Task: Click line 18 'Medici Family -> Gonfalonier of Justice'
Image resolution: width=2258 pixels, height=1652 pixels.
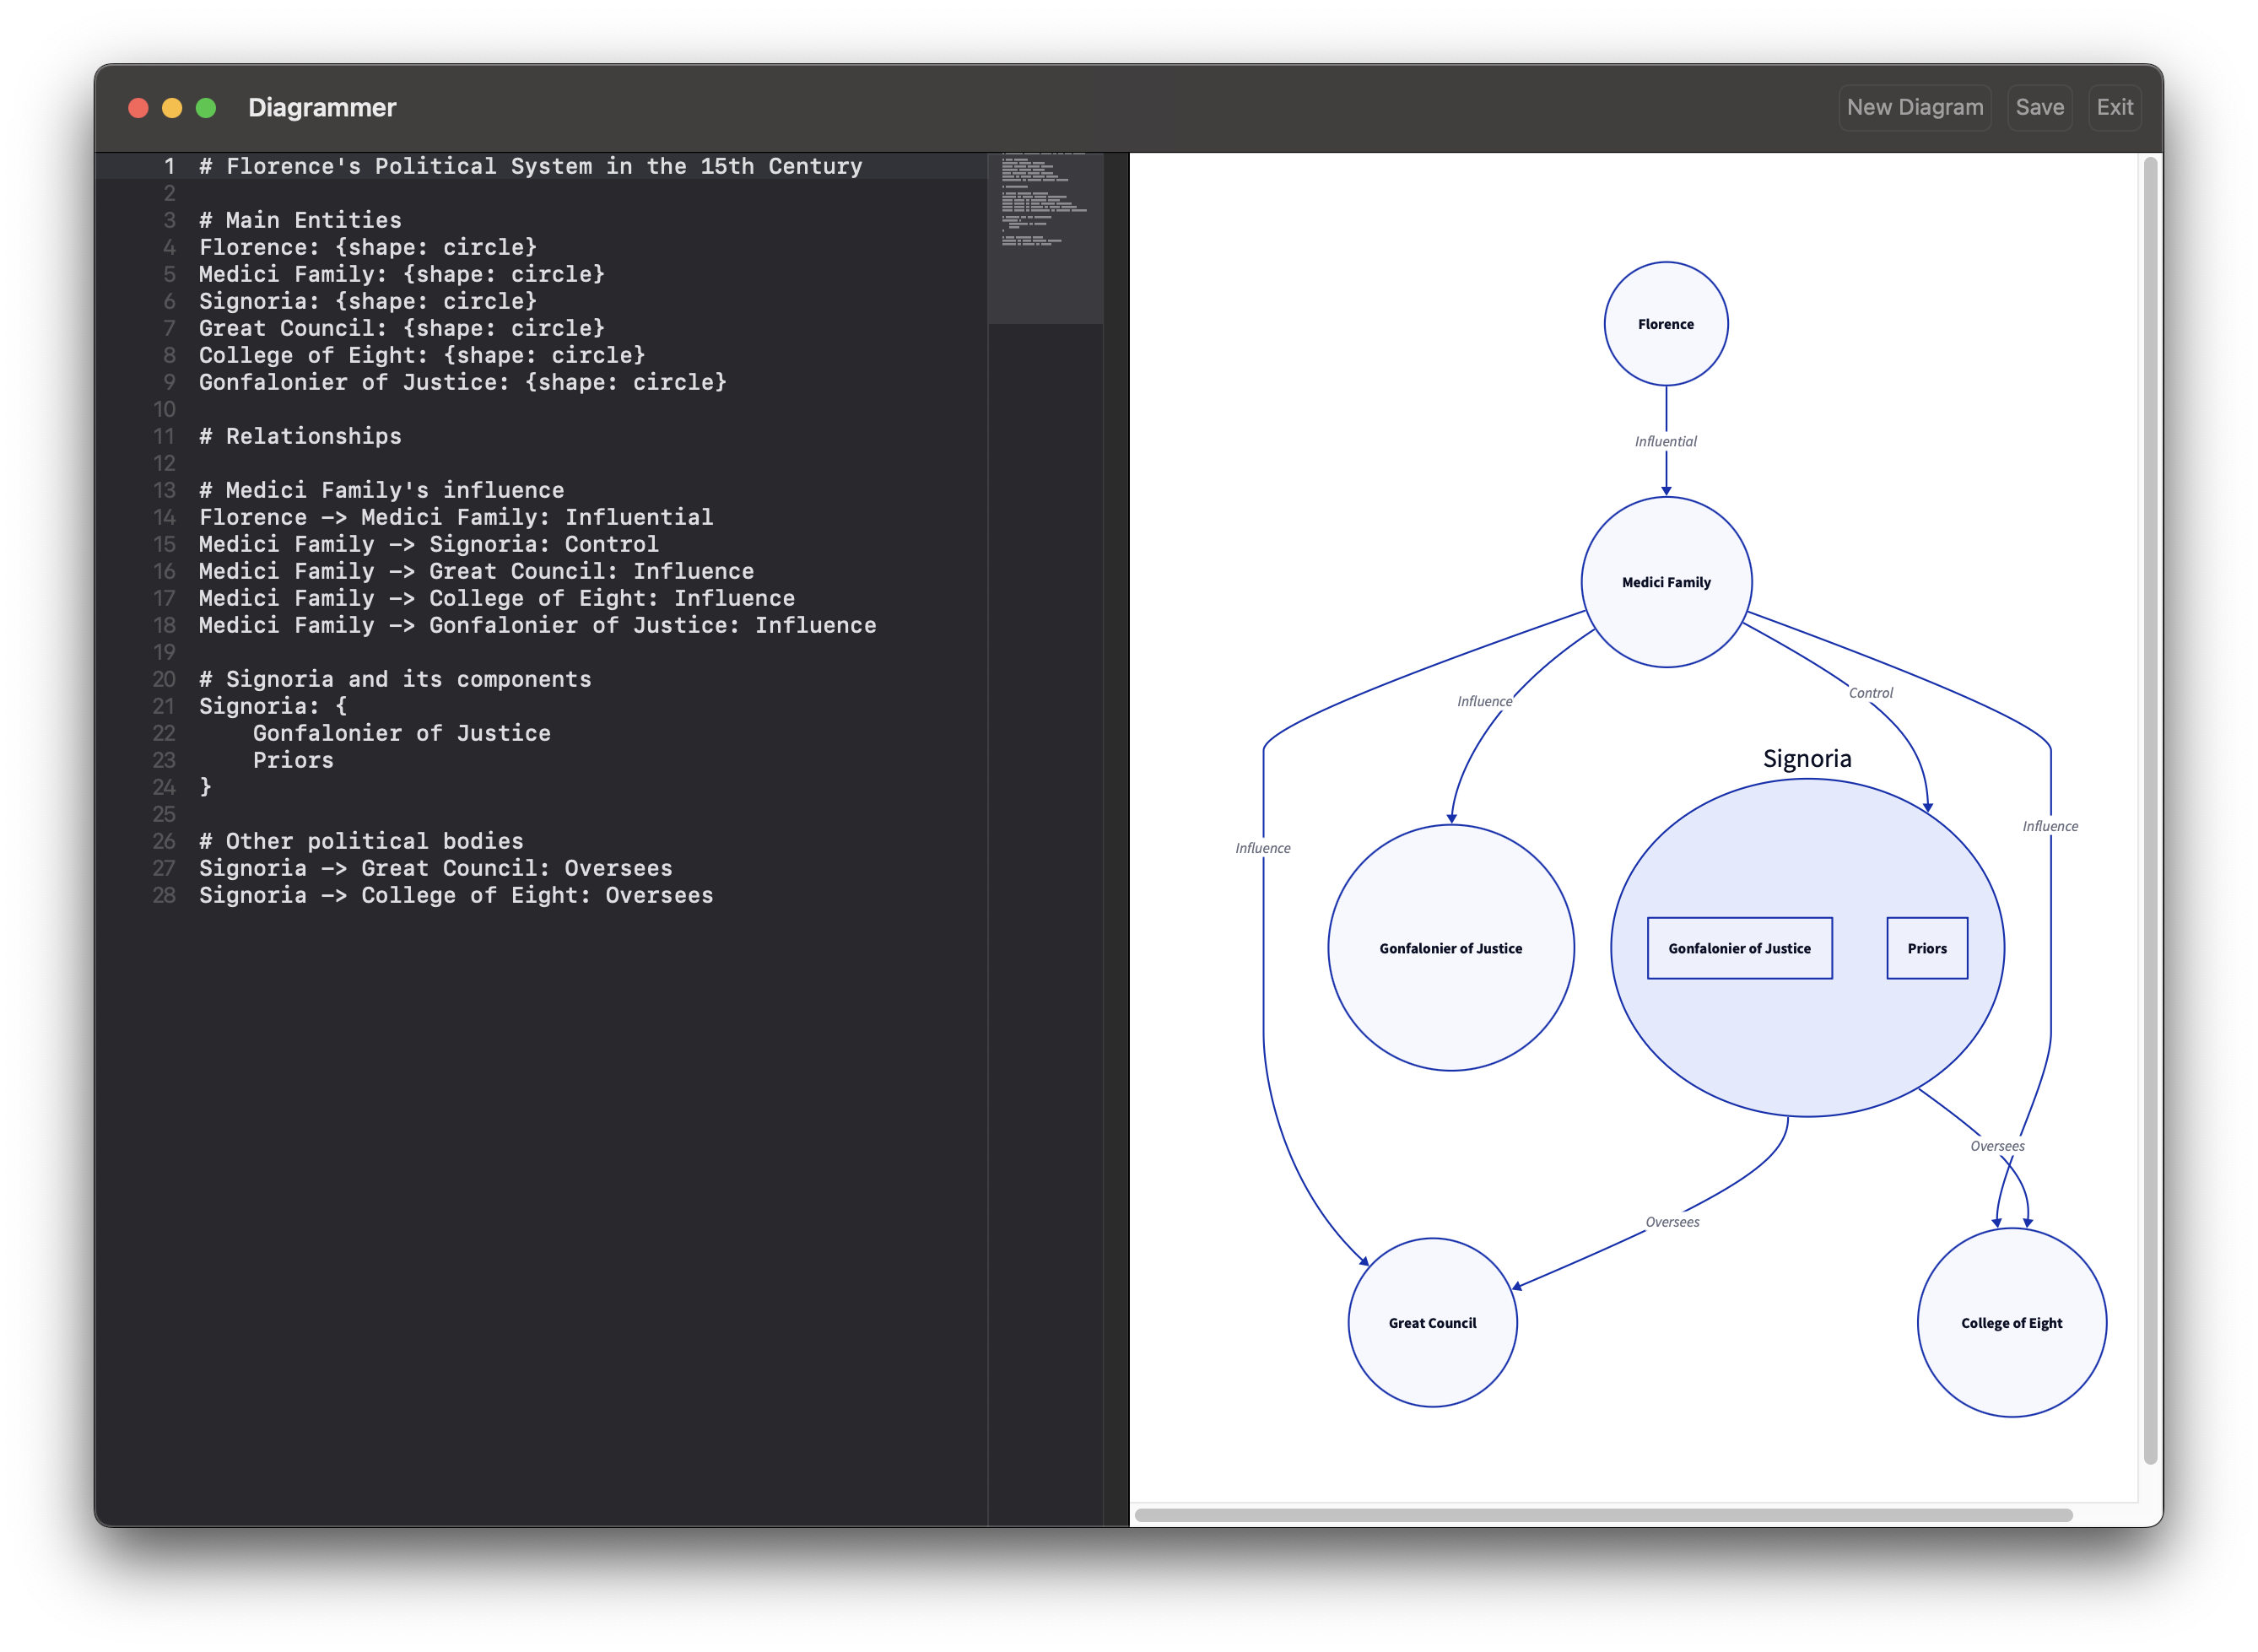Action: coord(538,625)
